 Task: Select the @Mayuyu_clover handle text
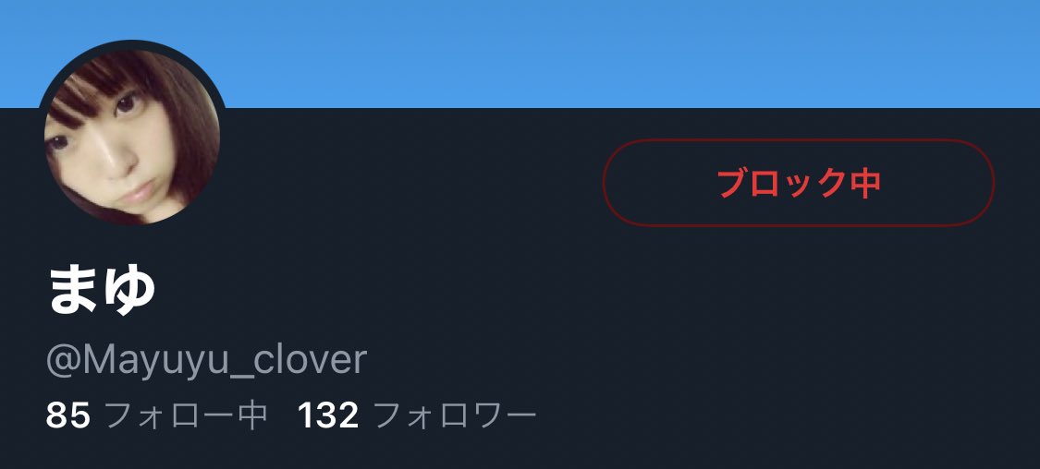(206, 360)
